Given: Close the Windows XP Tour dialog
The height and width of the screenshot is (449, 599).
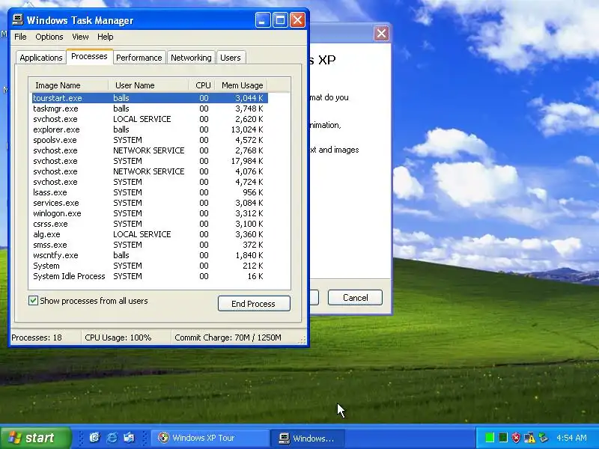Looking at the screenshot, I should (381, 33).
